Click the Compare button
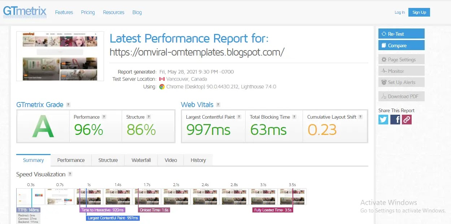The image size is (451, 224). [x=402, y=45]
